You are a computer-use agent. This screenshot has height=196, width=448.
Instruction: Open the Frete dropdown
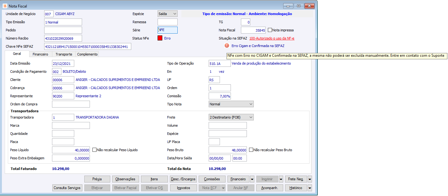(231, 117)
